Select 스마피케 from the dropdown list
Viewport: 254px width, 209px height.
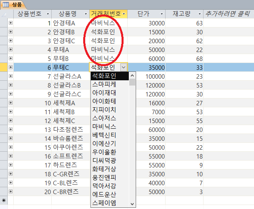pos(104,84)
